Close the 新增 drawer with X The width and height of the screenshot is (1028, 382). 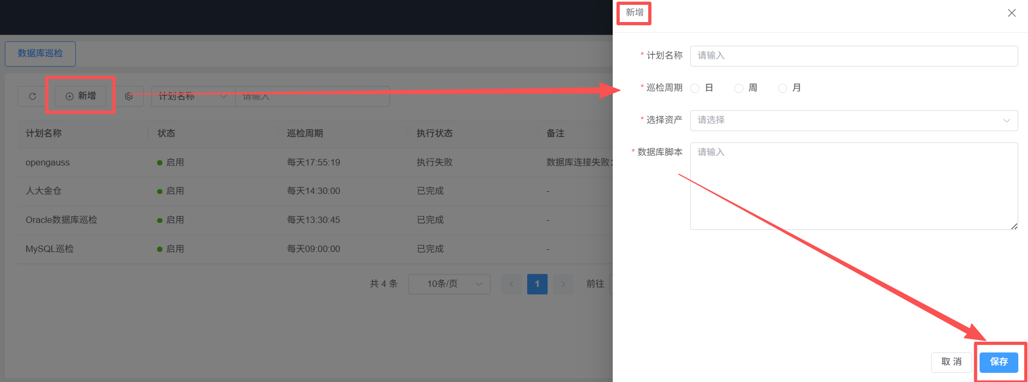[x=1011, y=13]
